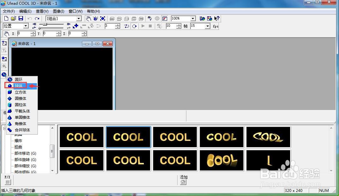Select the Resize Object tool
The image size is (339, 196).
103,19
